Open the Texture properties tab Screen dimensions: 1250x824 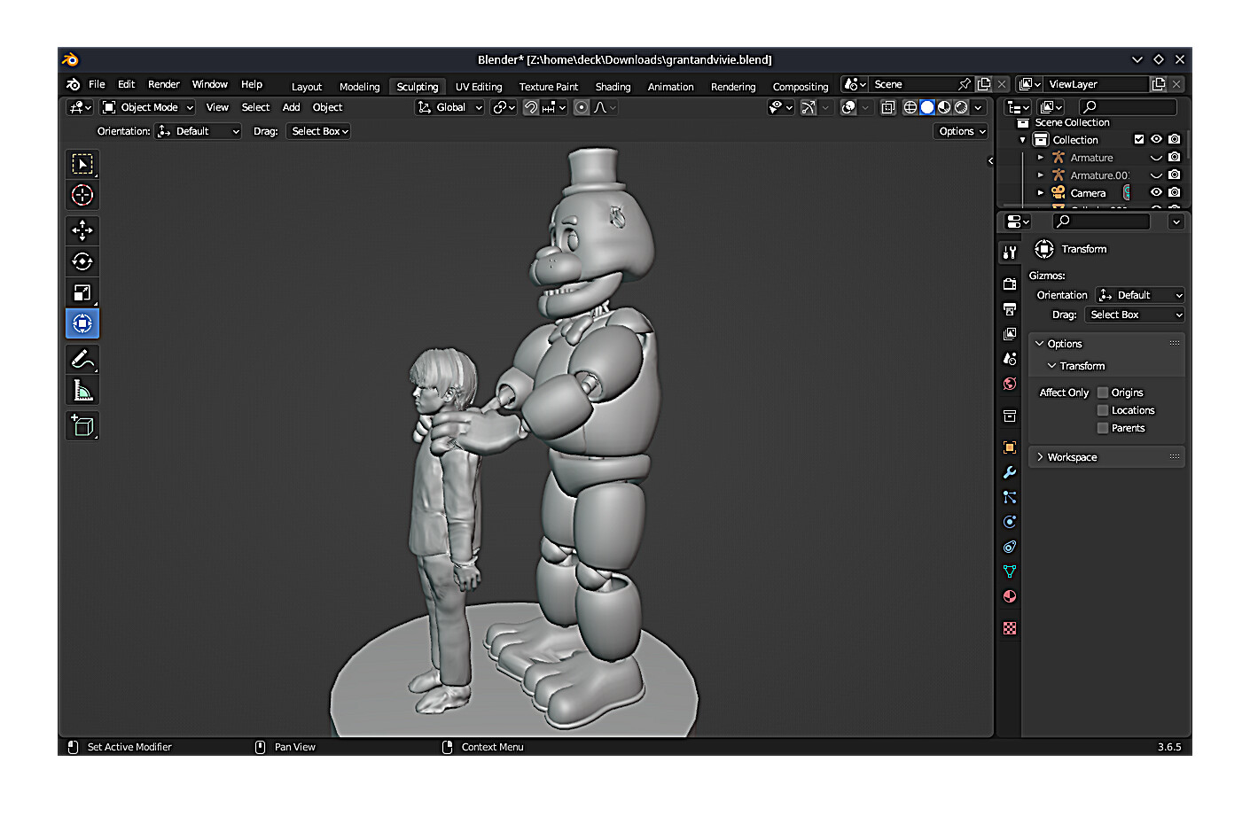click(1009, 628)
